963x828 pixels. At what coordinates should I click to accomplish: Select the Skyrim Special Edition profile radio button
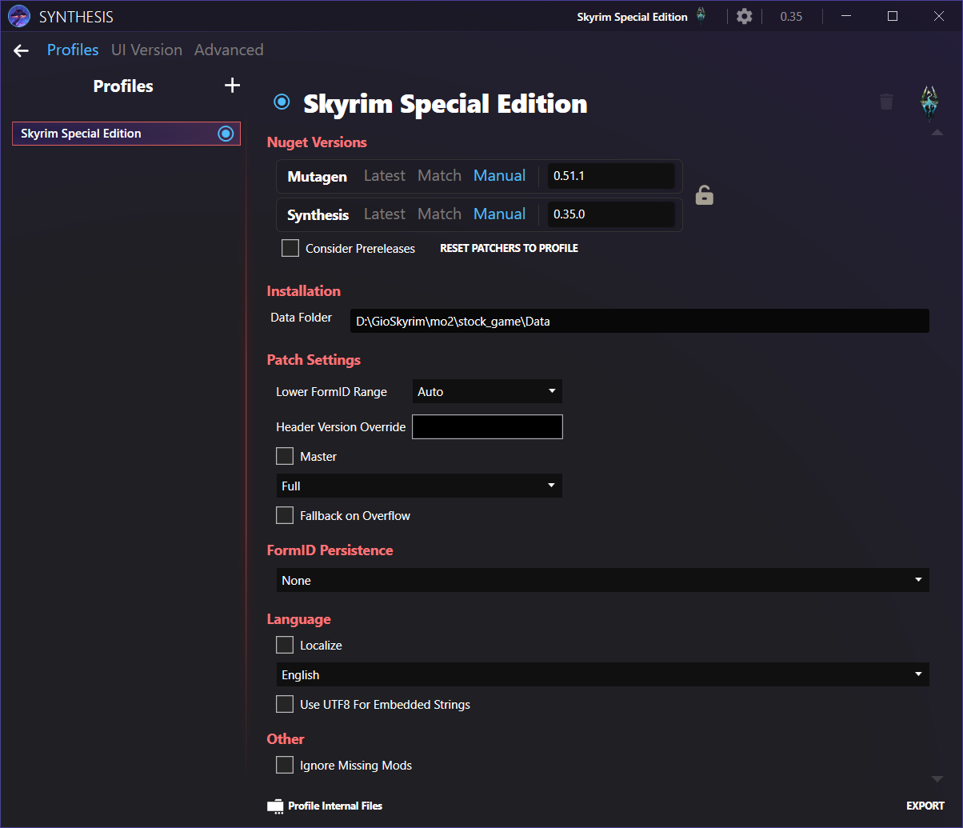pos(225,134)
